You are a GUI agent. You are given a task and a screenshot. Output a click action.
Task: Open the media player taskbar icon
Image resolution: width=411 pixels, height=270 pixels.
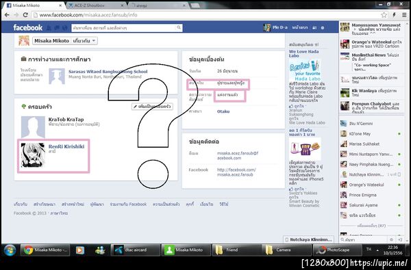click(x=80, y=250)
